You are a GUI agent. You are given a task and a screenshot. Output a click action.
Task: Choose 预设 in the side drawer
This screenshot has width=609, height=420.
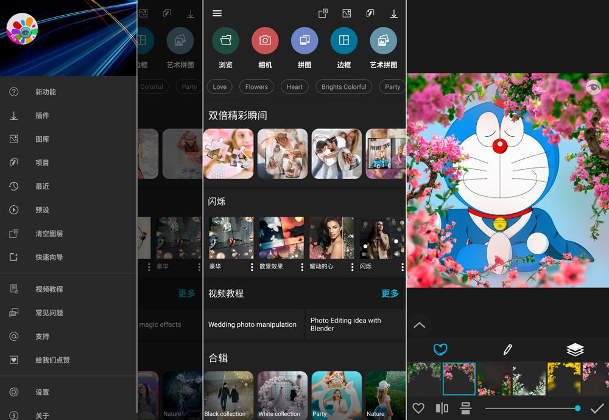pyautogui.click(x=68, y=210)
